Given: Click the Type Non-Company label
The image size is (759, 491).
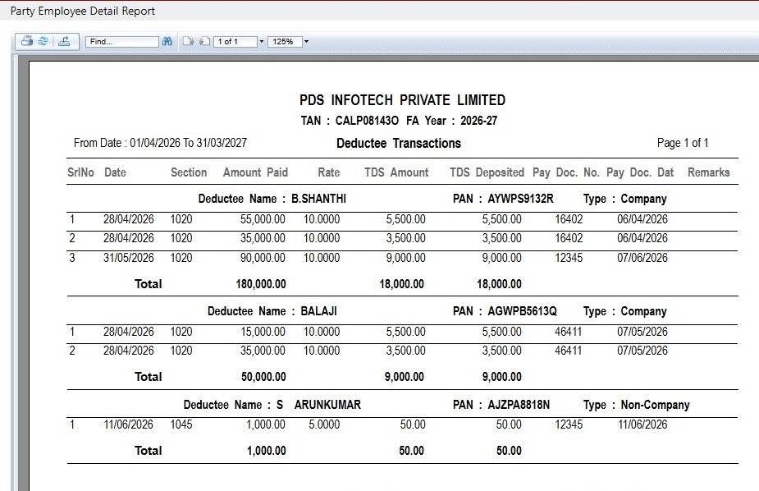Looking at the screenshot, I should click(637, 405).
